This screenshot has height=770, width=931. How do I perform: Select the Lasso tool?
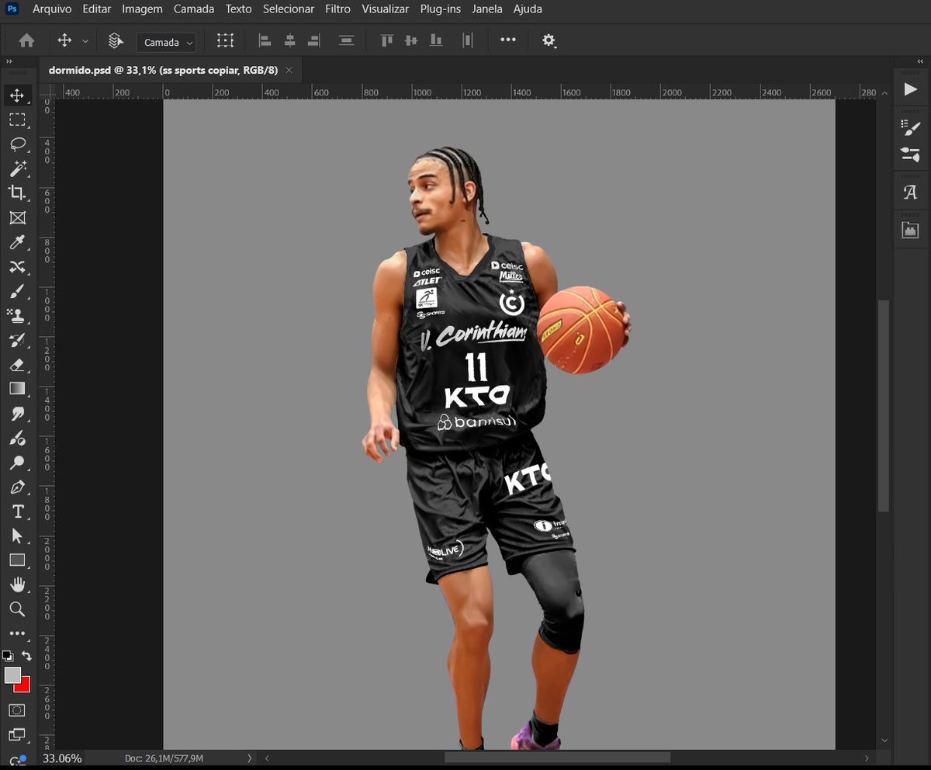[x=17, y=144]
